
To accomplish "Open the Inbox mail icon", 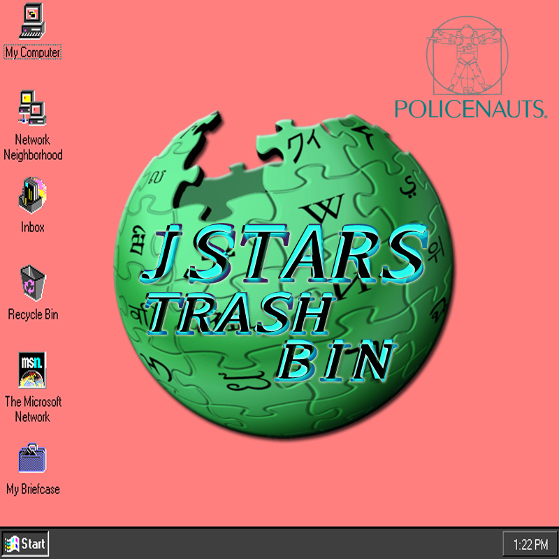I will (33, 196).
